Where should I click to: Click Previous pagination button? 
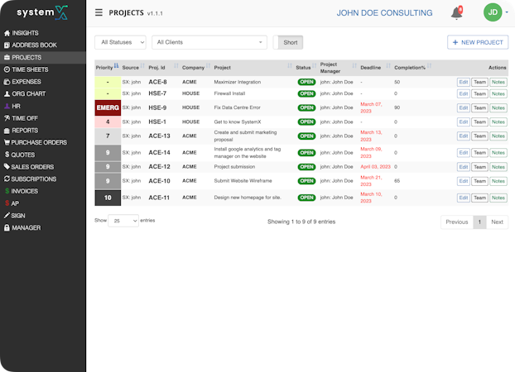click(x=457, y=222)
